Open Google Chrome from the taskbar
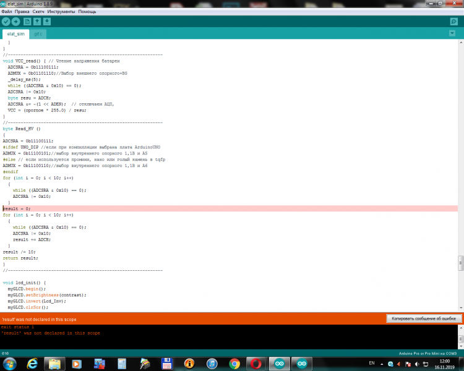This screenshot has height=371, width=464. [x=234, y=364]
